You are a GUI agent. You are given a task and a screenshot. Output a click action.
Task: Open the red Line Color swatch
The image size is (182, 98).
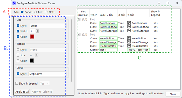click(x=32, y=36)
